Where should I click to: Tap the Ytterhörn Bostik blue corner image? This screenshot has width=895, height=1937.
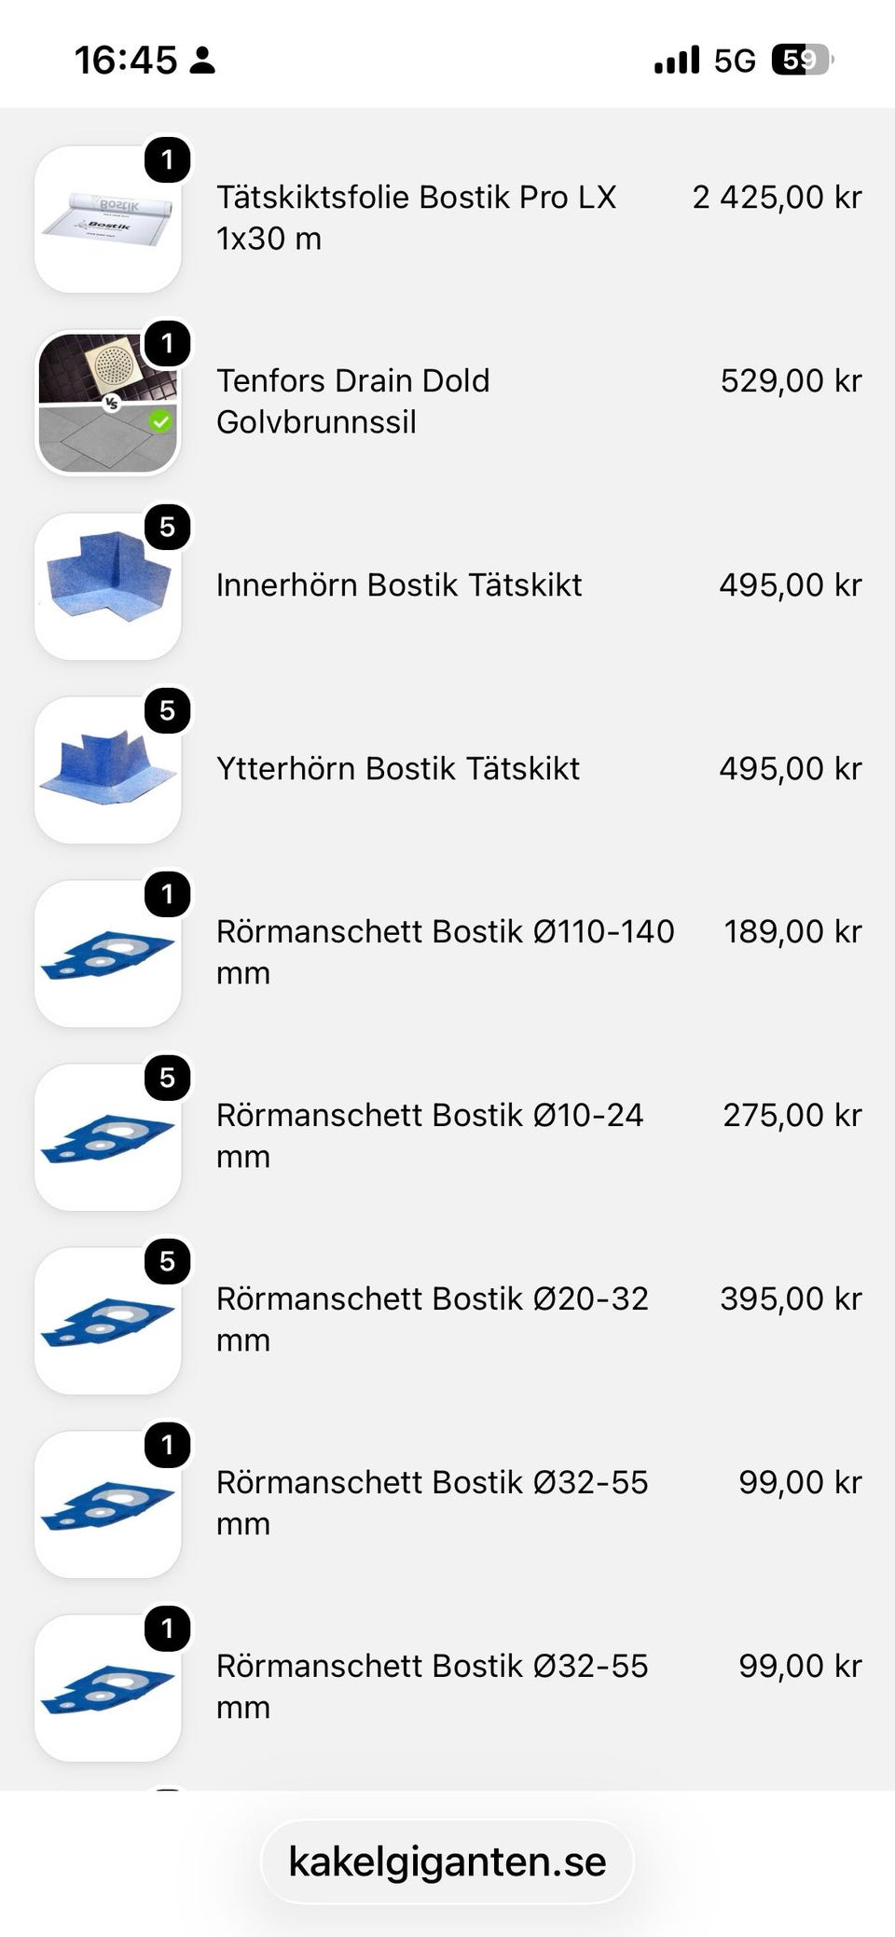pos(107,770)
